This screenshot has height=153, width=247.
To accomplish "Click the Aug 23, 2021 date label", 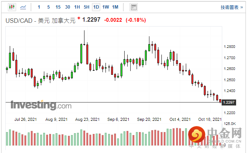I will click(87, 119).
